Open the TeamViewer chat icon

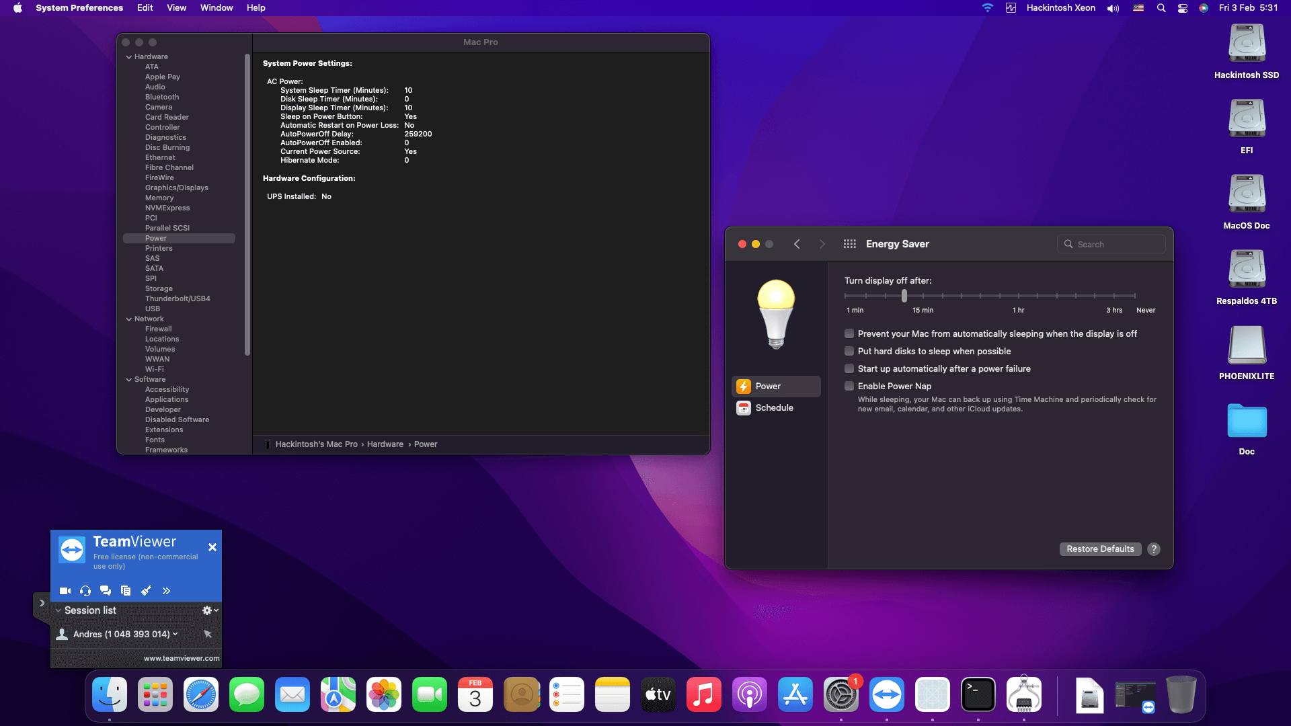106,591
